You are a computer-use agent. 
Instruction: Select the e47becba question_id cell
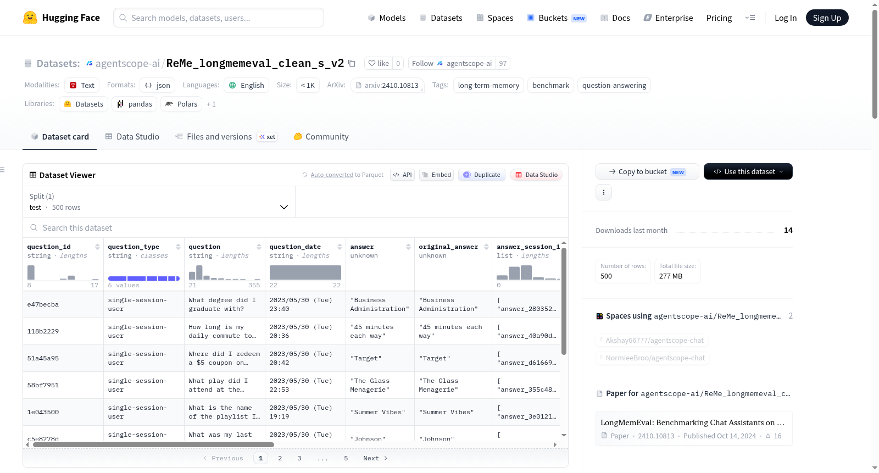coord(63,304)
